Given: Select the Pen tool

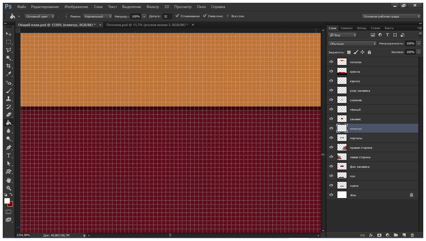Looking at the screenshot, I should pos(9,147).
